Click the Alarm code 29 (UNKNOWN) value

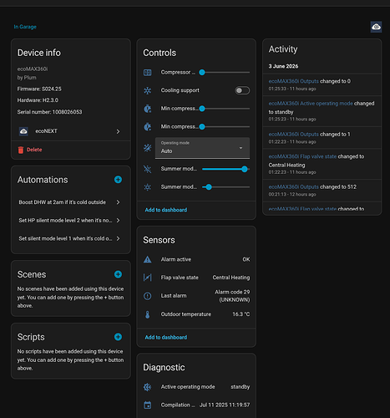pos(232,296)
